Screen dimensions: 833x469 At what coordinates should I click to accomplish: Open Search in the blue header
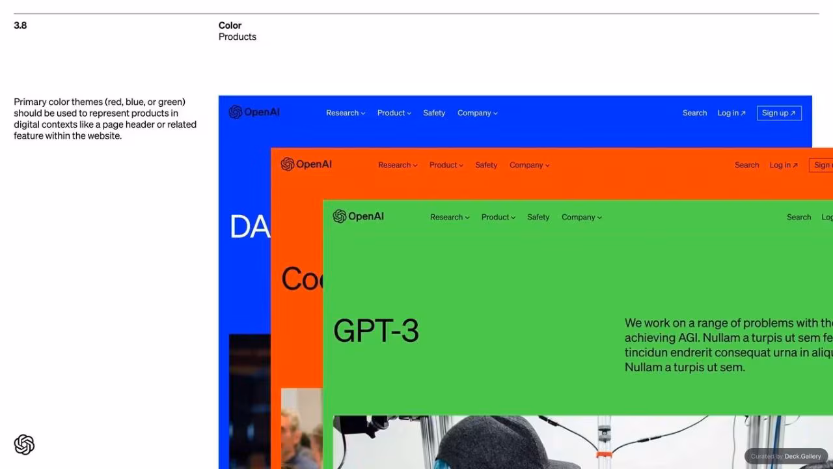pos(694,113)
